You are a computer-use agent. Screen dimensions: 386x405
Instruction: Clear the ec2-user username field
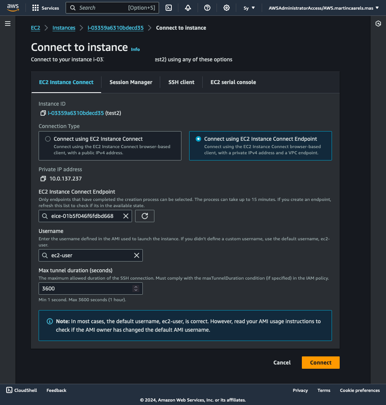(137, 255)
